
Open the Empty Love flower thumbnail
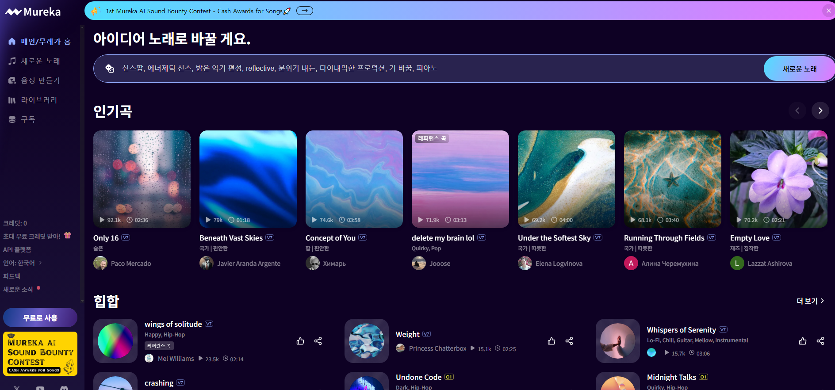778,179
